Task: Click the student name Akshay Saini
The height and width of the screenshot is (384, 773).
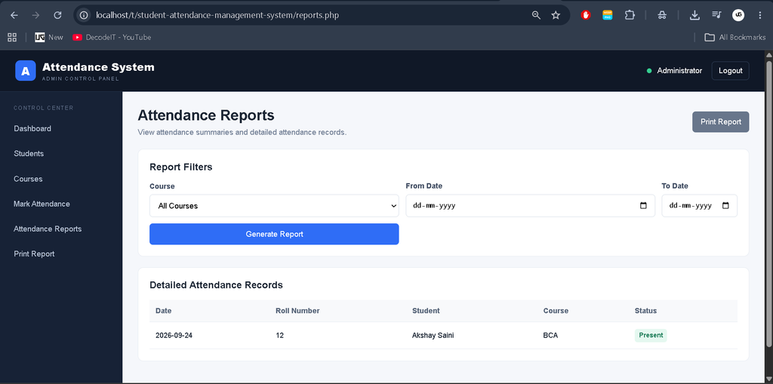Action: (x=433, y=336)
